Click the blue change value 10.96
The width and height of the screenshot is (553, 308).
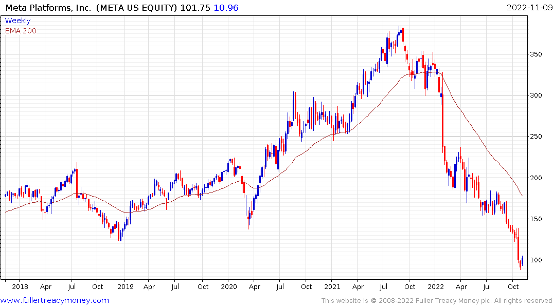coord(226,8)
